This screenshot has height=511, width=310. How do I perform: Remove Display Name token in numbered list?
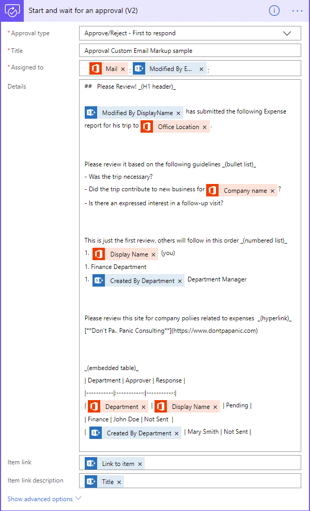coord(153,255)
